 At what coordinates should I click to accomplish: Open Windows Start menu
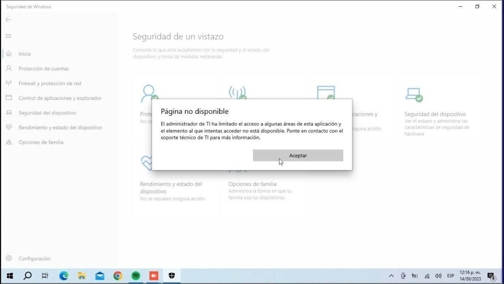10,276
